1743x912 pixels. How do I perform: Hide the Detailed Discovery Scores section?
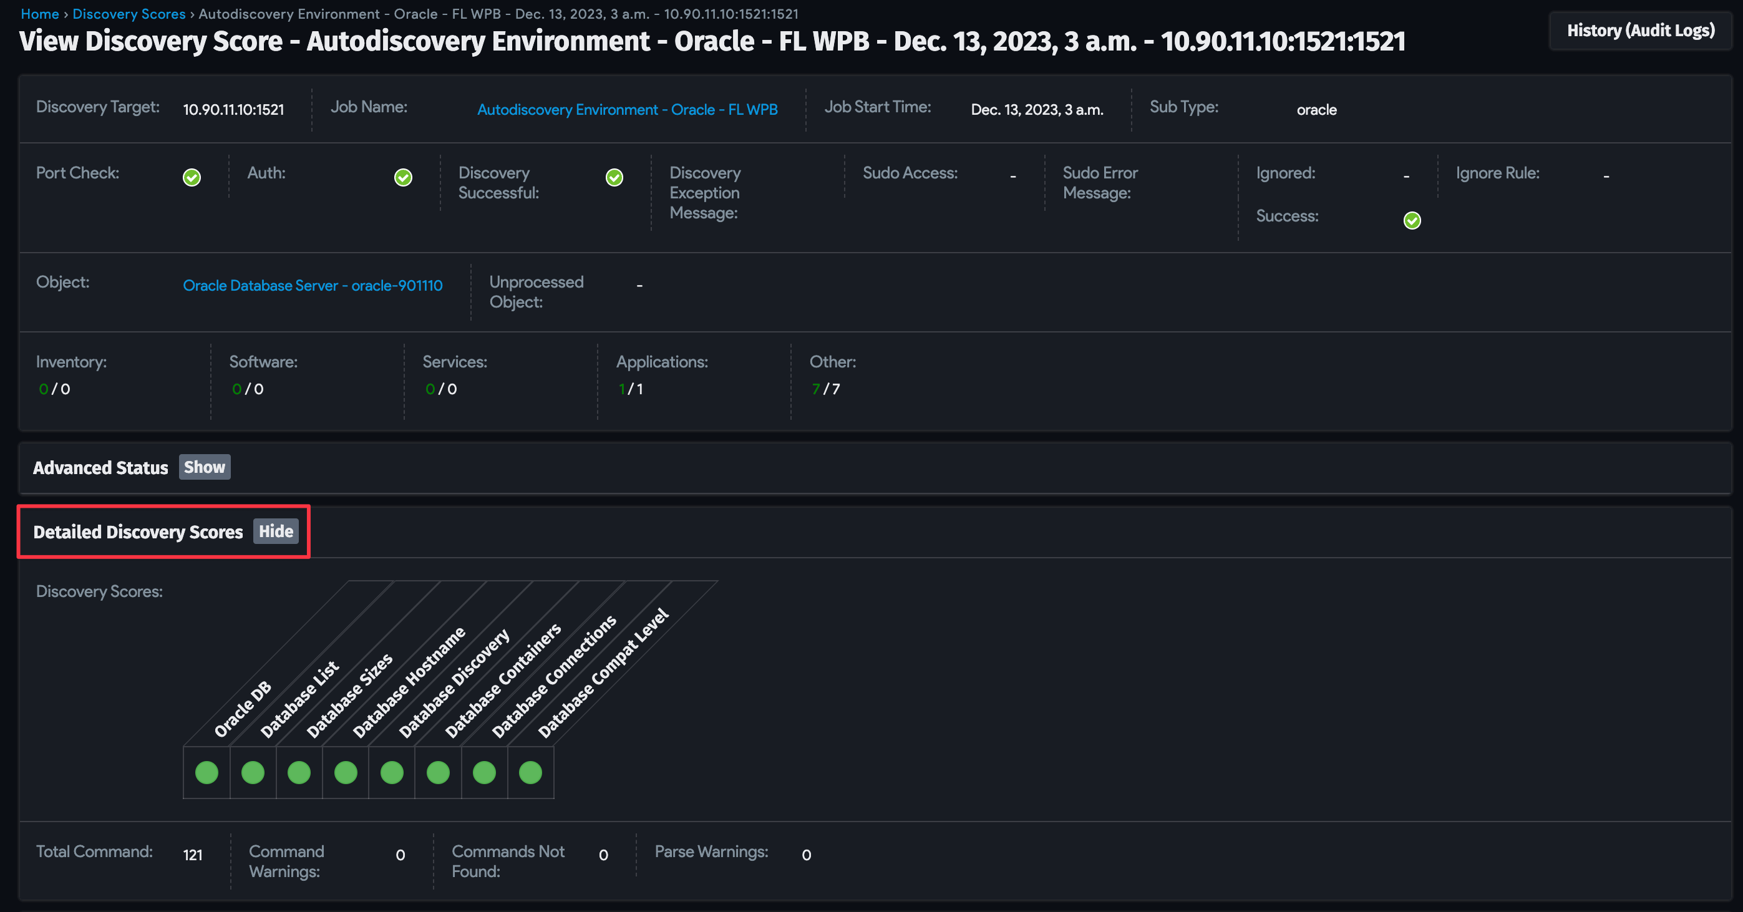coord(275,531)
